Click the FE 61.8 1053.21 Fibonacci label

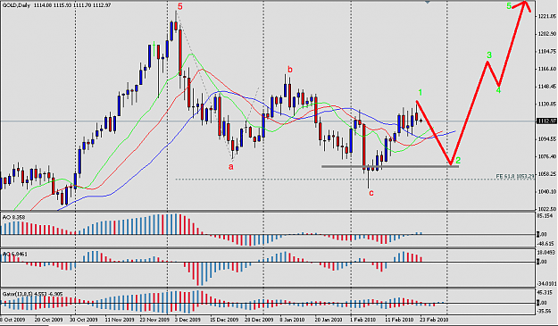tap(515, 176)
